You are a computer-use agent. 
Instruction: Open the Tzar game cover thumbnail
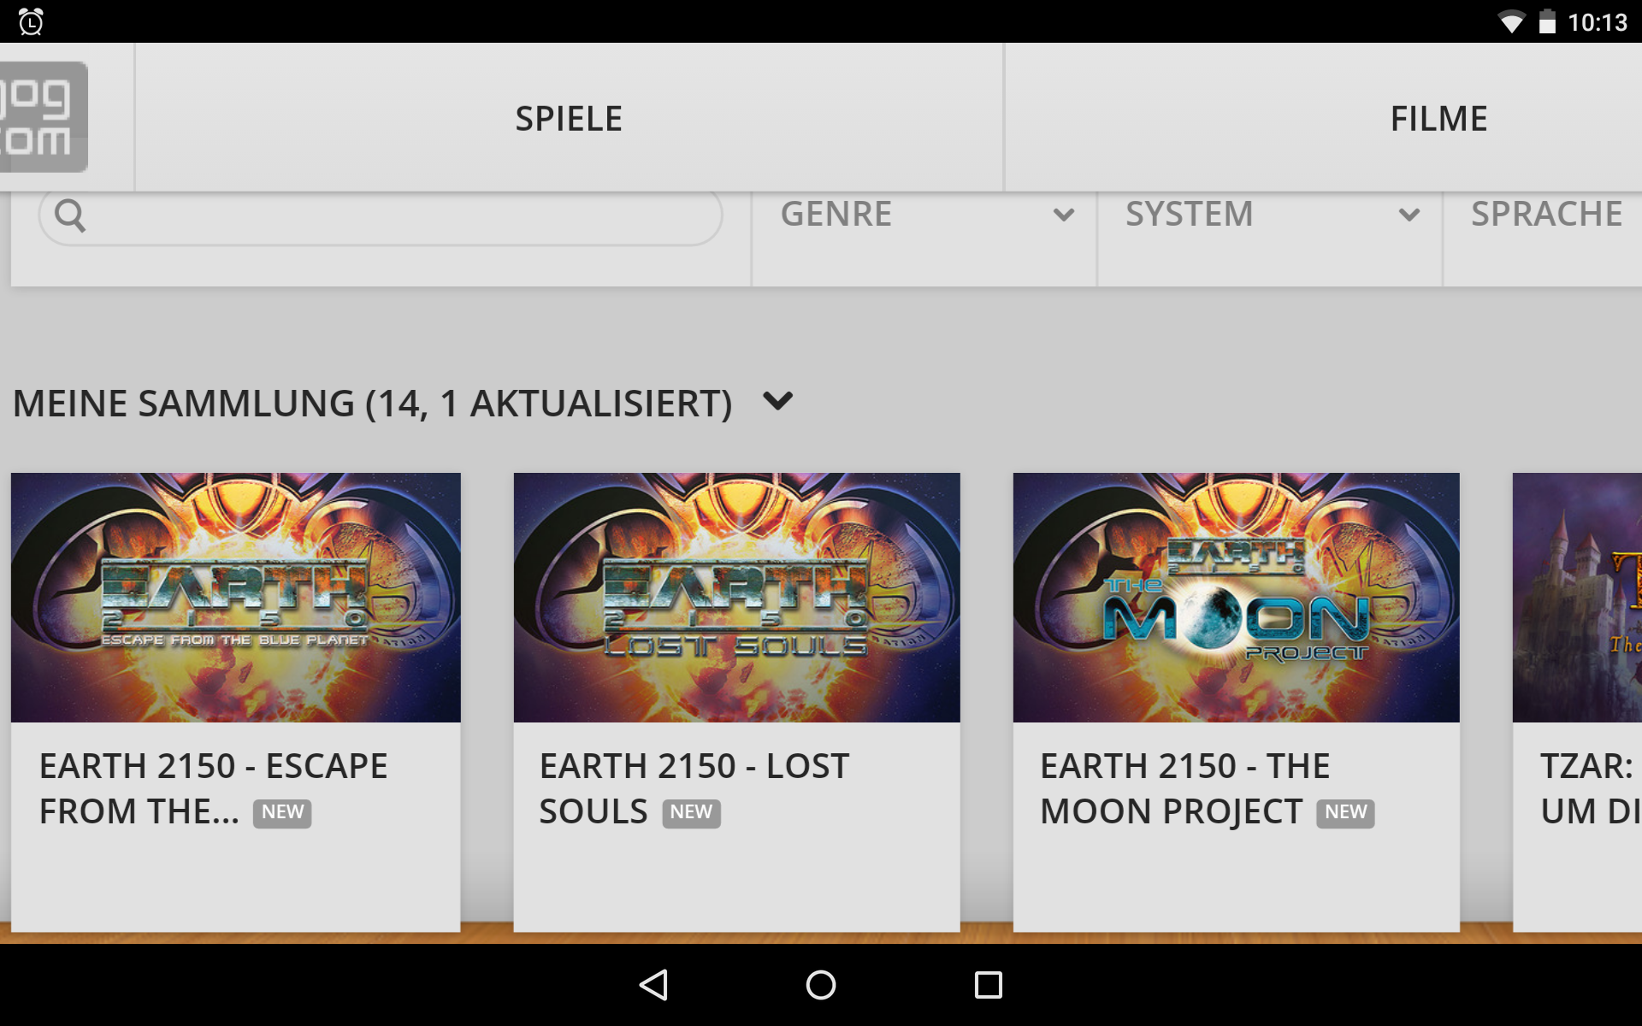1577,598
